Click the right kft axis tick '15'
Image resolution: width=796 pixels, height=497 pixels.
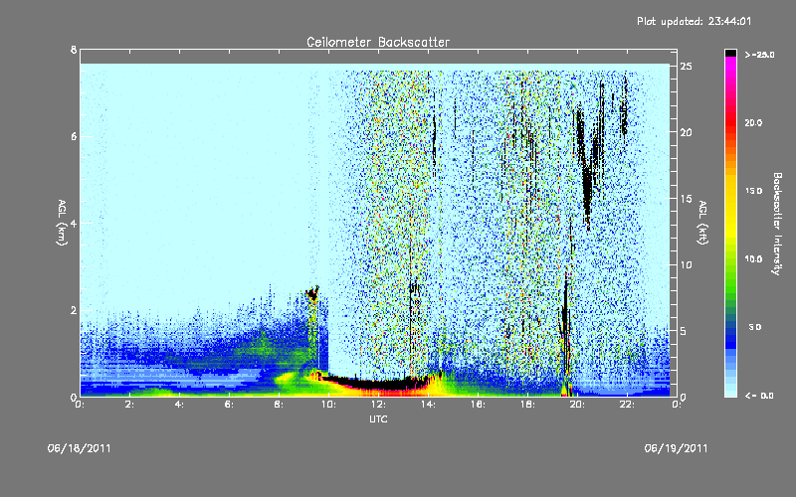[x=687, y=199]
